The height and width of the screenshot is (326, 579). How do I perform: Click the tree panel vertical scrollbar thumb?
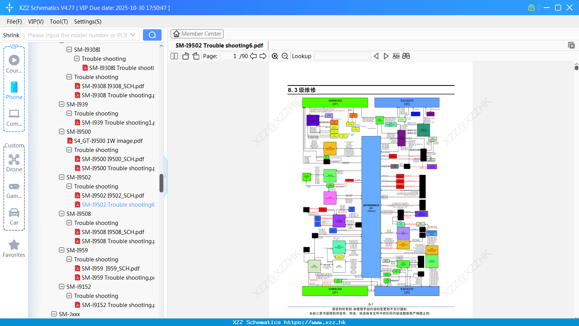(161, 183)
